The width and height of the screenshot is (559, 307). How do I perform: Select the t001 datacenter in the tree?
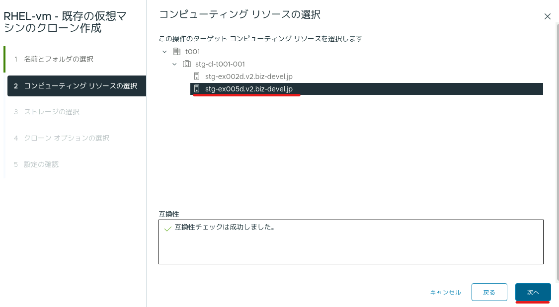click(192, 52)
